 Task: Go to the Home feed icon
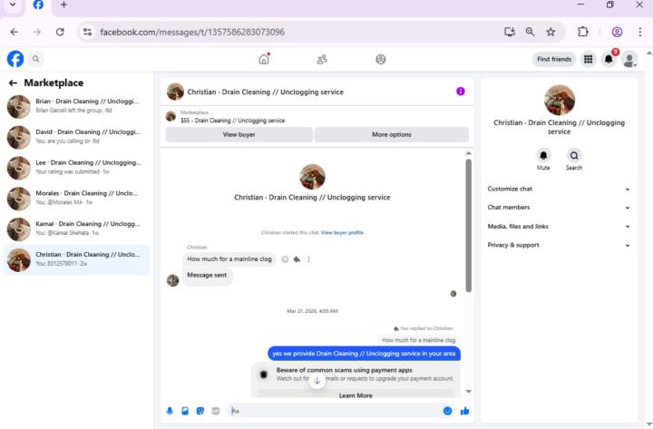[264, 59]
